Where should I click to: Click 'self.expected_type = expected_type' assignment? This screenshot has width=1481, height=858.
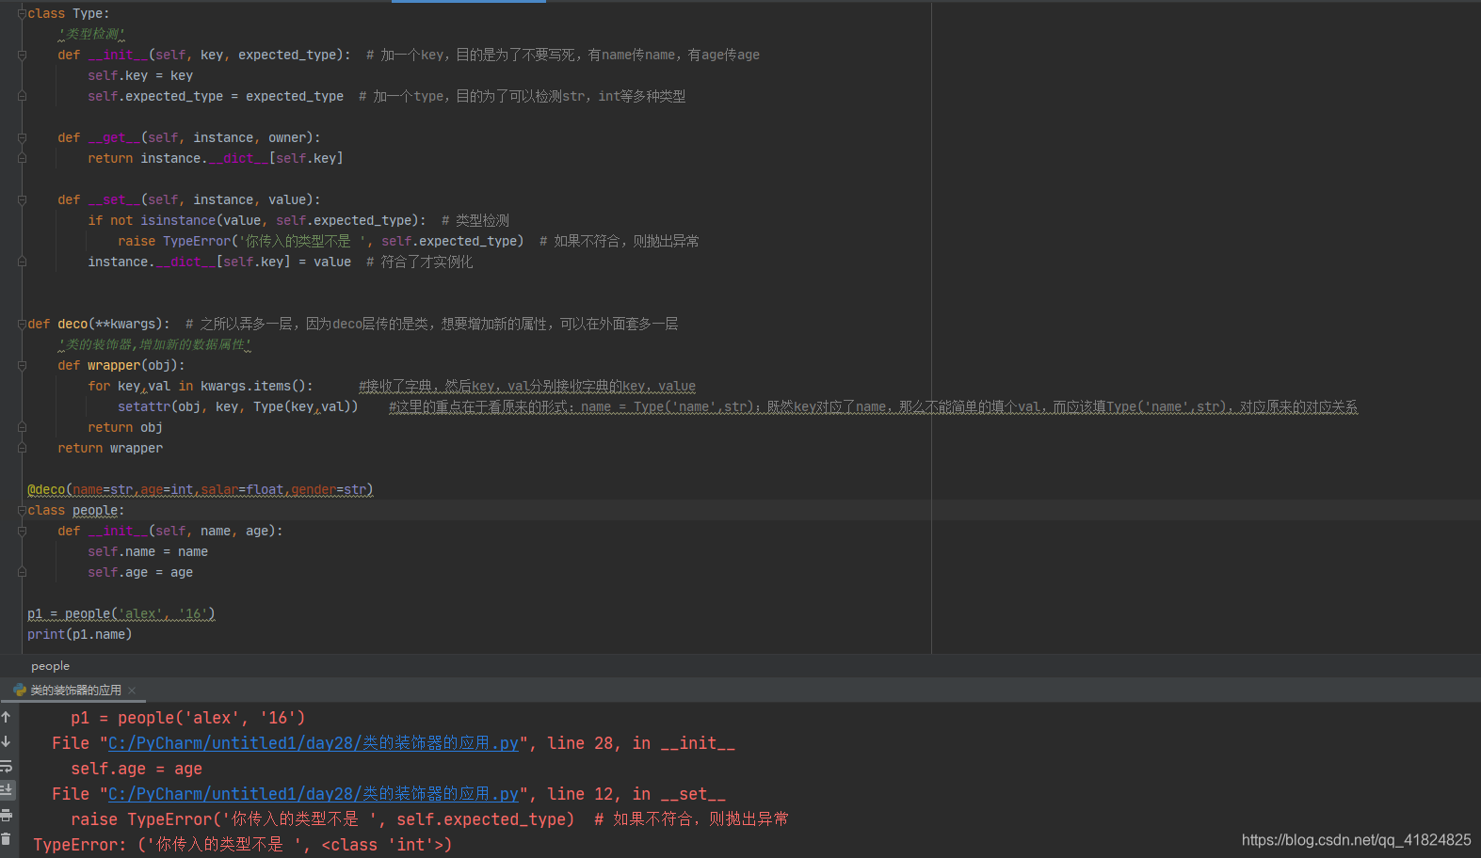pyautogui.click(x=216, y=96)
